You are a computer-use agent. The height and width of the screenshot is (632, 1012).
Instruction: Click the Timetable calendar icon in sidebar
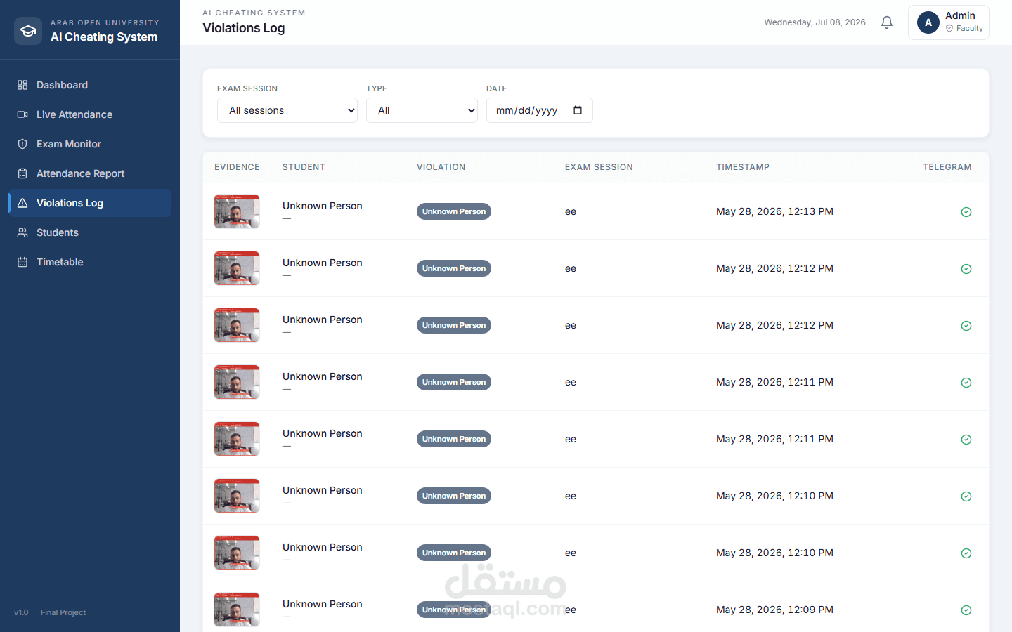22,262
